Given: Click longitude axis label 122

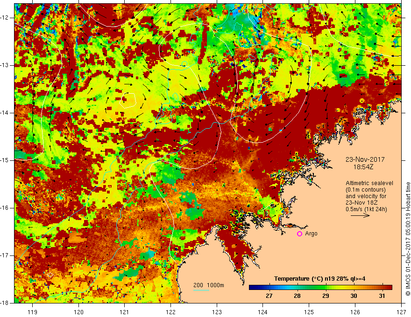Looking at the screenshot, I should (x=170, y=312).
